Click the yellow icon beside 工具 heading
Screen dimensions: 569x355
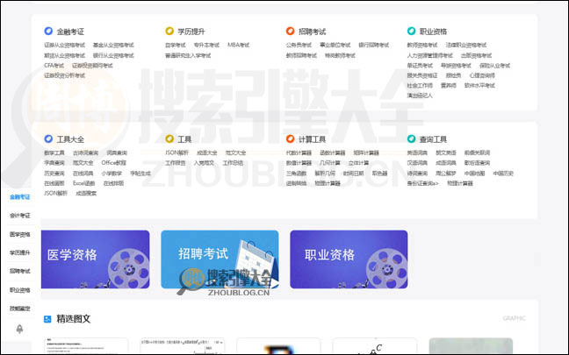[x=169, y=138]
